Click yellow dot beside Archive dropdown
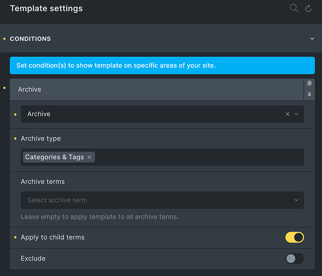This screenshot has height=276, width=322. point(15,114)
